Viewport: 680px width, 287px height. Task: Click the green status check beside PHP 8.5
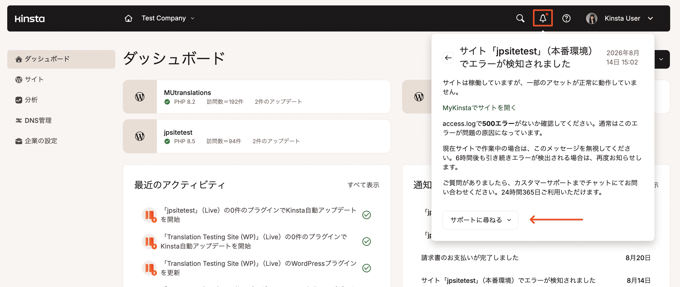[x=167, y=141]
